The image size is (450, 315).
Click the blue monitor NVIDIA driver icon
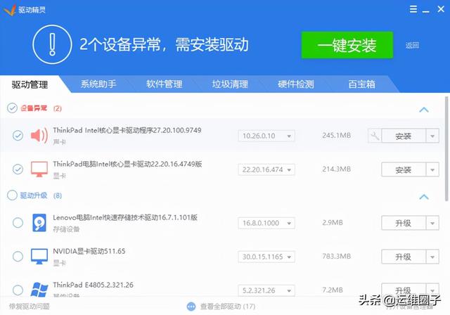[39, 256]
